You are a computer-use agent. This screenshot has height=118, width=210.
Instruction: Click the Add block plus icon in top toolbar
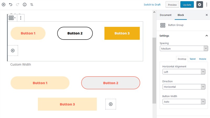pyautogui.click(x=4, y=4)
